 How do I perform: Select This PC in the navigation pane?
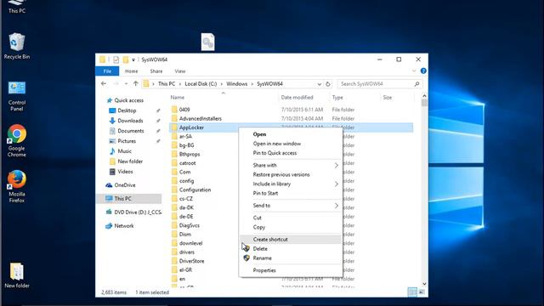pyautogui.click(x=129, y=199)
